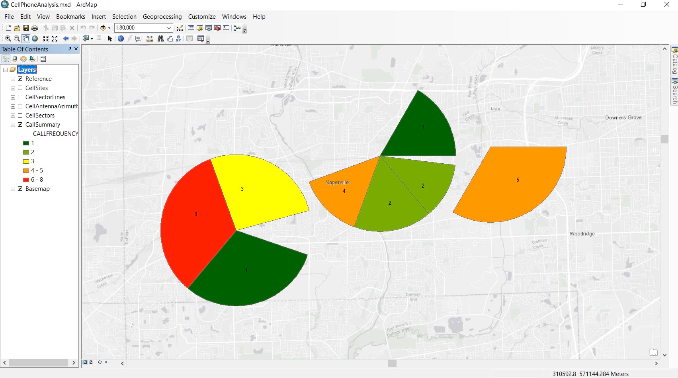Screen dimensions: 678x378
Task: Choose the Select Features tool
Action: tap(86, 39)
